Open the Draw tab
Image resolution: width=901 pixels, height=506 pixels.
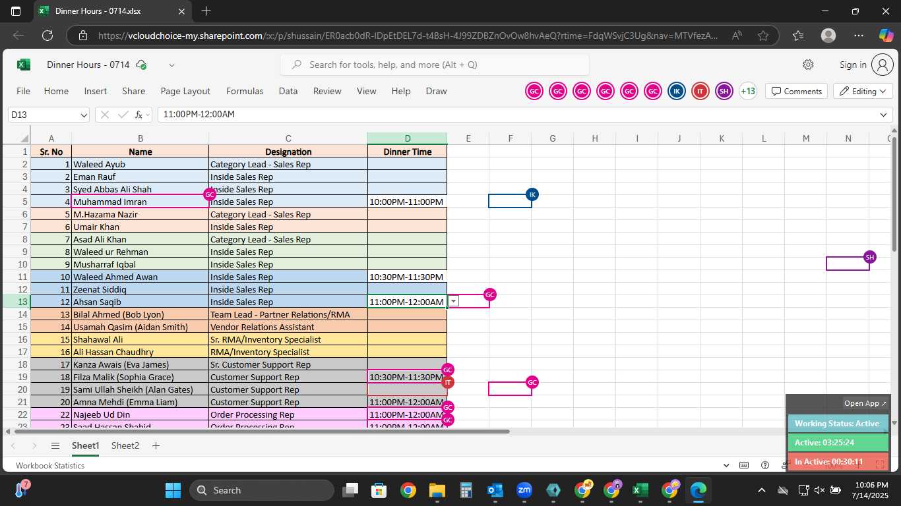[436, 91]
